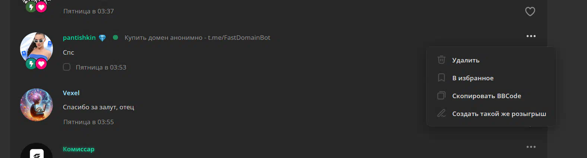Image resolution: width=587 pixels, height=158 pixels.
Task: Open Комиссар's profile via username
Action: click(79, 149)
